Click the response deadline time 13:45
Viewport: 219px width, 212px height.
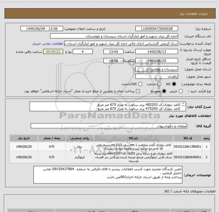113,52
